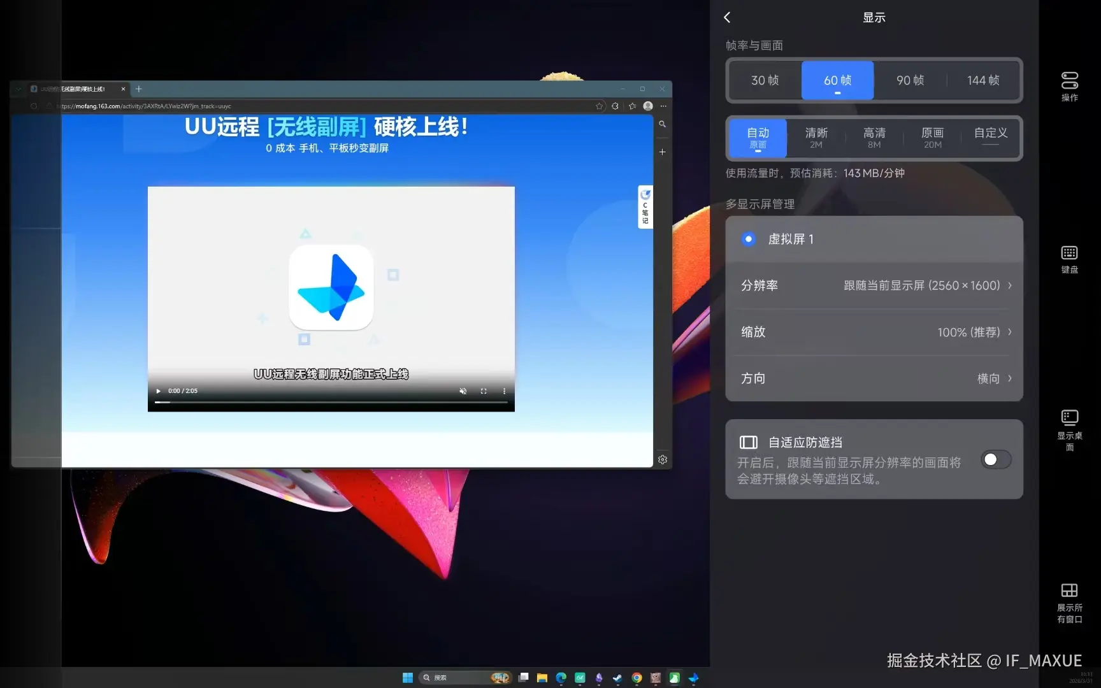Screen dimensions: 1101x688
Task: Open Microsoft Edge from the taskbar
Action: click(x=561, y=678)
